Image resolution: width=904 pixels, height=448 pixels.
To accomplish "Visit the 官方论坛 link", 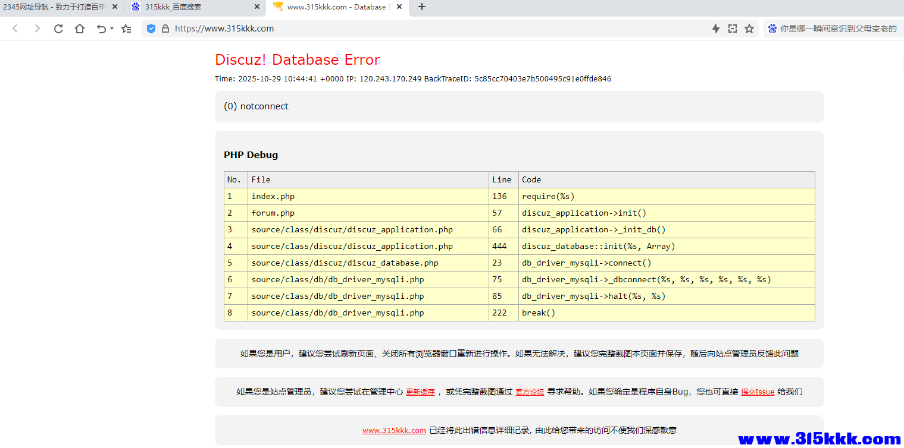I will tap(530, 392).
